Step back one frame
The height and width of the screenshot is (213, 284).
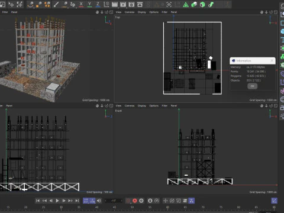tap(51, 201)
